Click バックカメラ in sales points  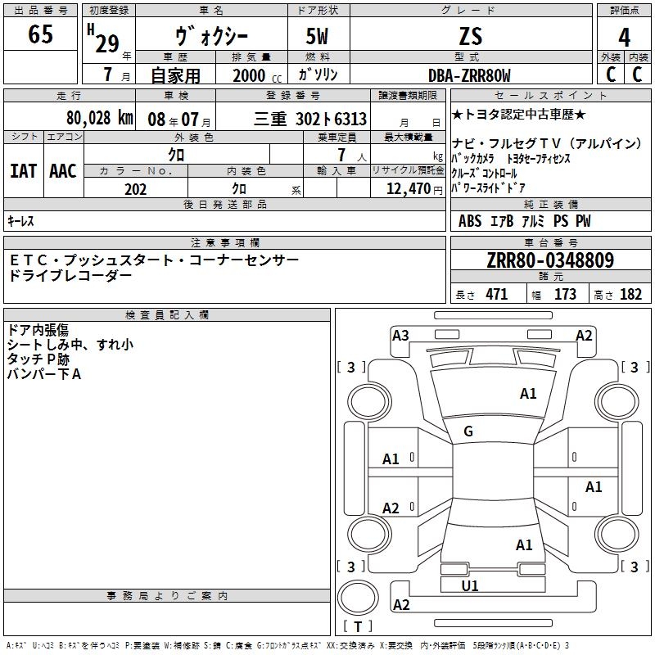473,158
